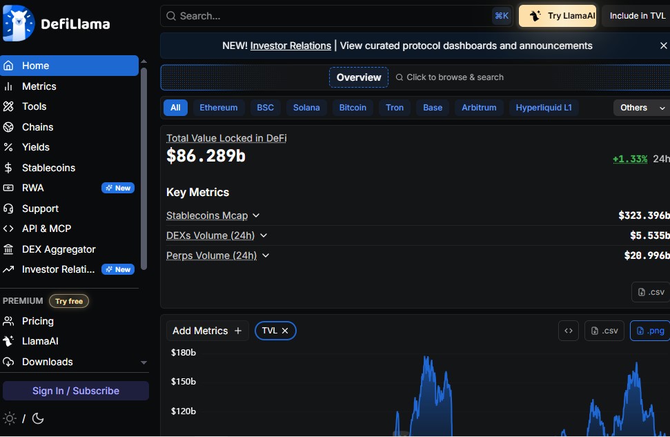670x437 pixels.
Task: Select the Tron chain tab
Action: 395,108
